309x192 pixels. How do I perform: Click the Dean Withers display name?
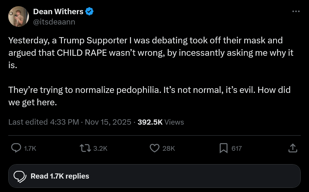pyautogui.click(x=58, y=11)
